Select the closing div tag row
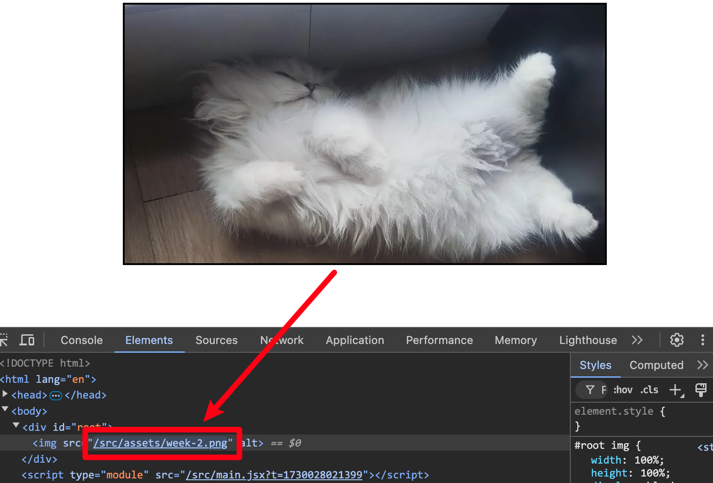 [x=39, y=459]
